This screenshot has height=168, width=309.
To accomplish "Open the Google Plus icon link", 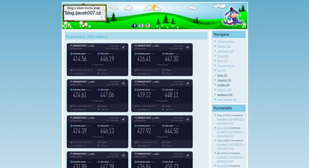I will click(x=141, y=26).
